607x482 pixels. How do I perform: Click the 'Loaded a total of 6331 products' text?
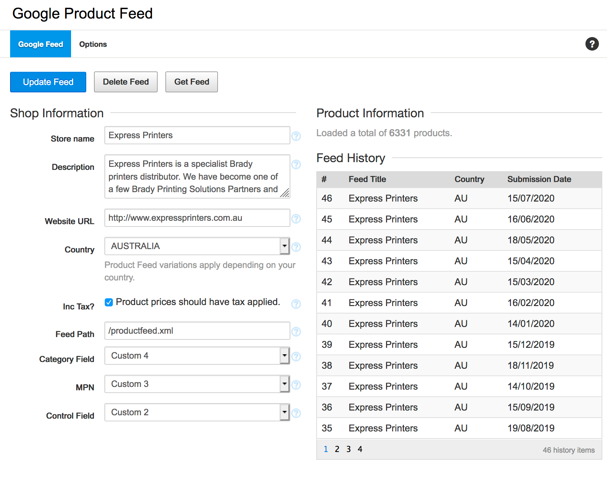[384, 133]
